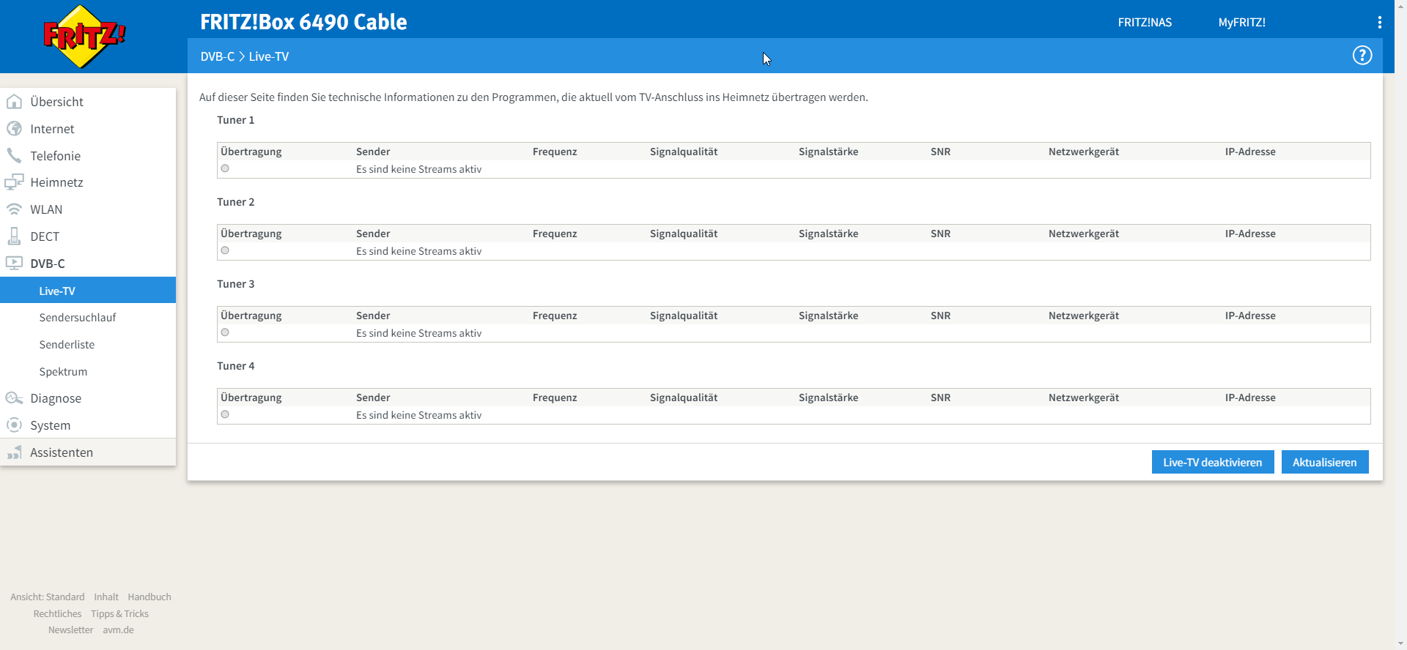Click the Diagnose icon
Screen dimensions: 1407x650
(x=14, y=398)
